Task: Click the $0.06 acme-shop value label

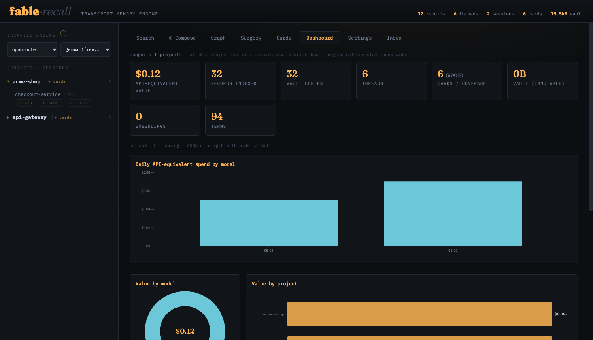Action: pos(561,314)
